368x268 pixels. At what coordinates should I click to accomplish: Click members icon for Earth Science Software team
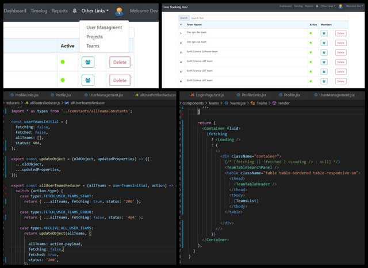(x=324, y=52)
